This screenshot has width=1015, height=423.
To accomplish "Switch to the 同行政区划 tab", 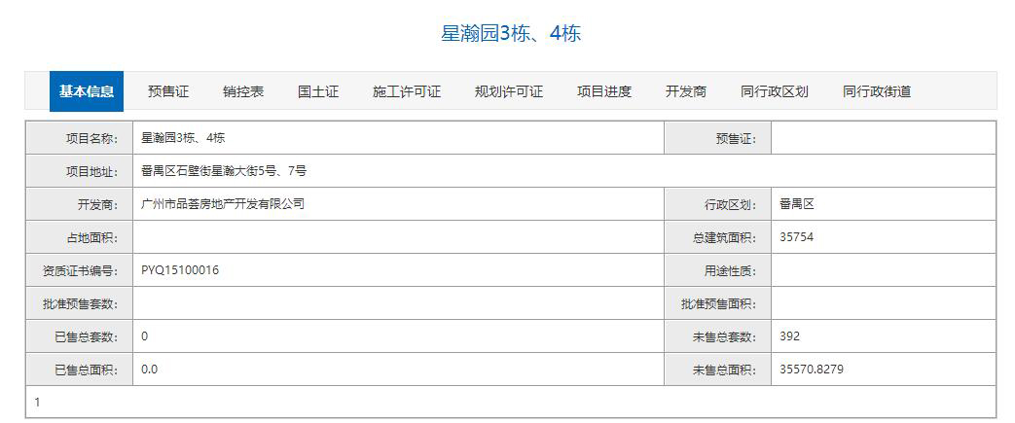I will [775, 91].
